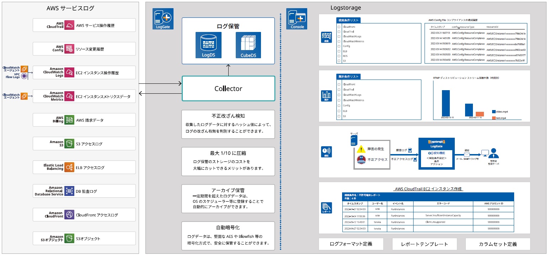This screenshot has height=257, width=549.
Task: Click the AWS CloudTrail cloud icon
Action: (69, 25)
